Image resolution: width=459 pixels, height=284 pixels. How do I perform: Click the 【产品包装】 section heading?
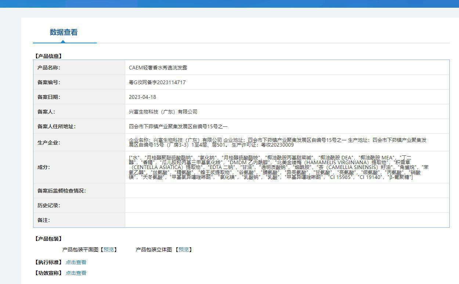pos(48,239)
